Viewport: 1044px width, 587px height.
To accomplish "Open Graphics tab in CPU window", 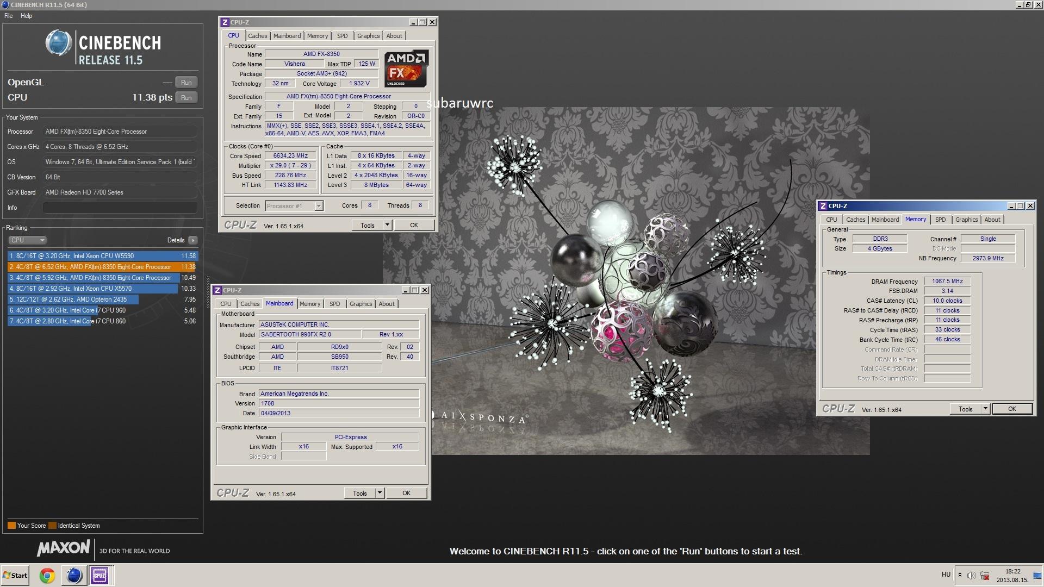I will coord(369,36).
